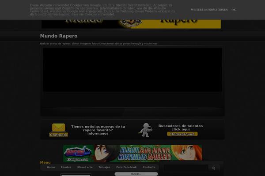Click the yellow Contacto label button

click(59, 135)
